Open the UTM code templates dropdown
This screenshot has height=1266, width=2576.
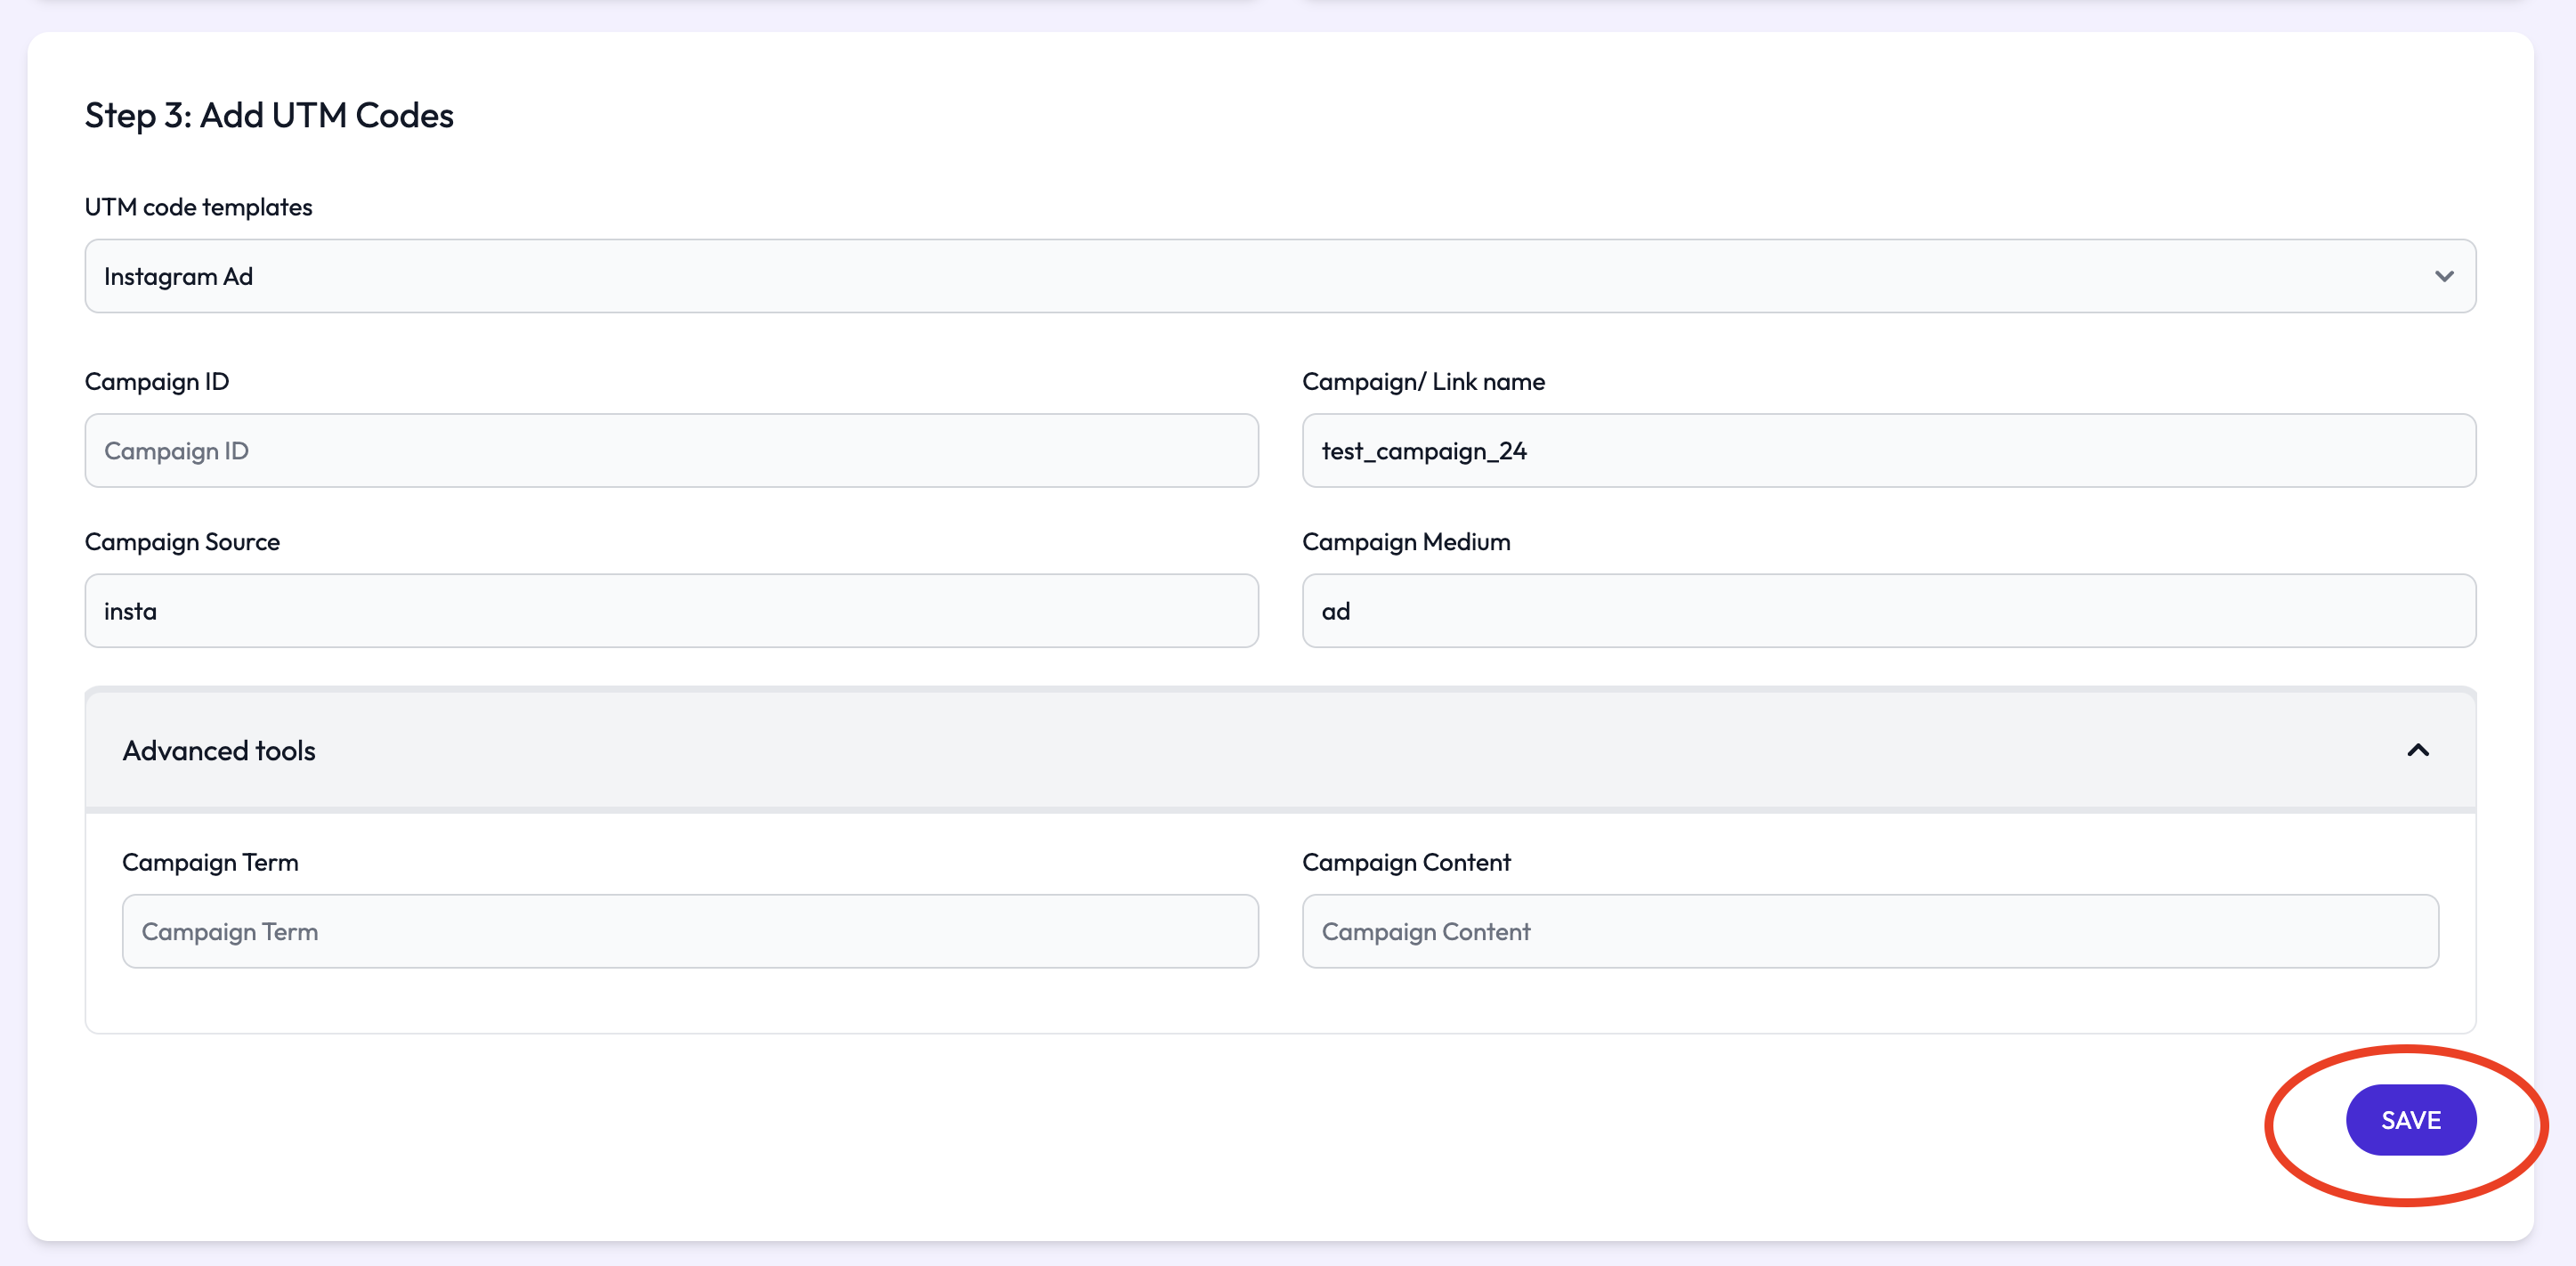(1278, 276)
